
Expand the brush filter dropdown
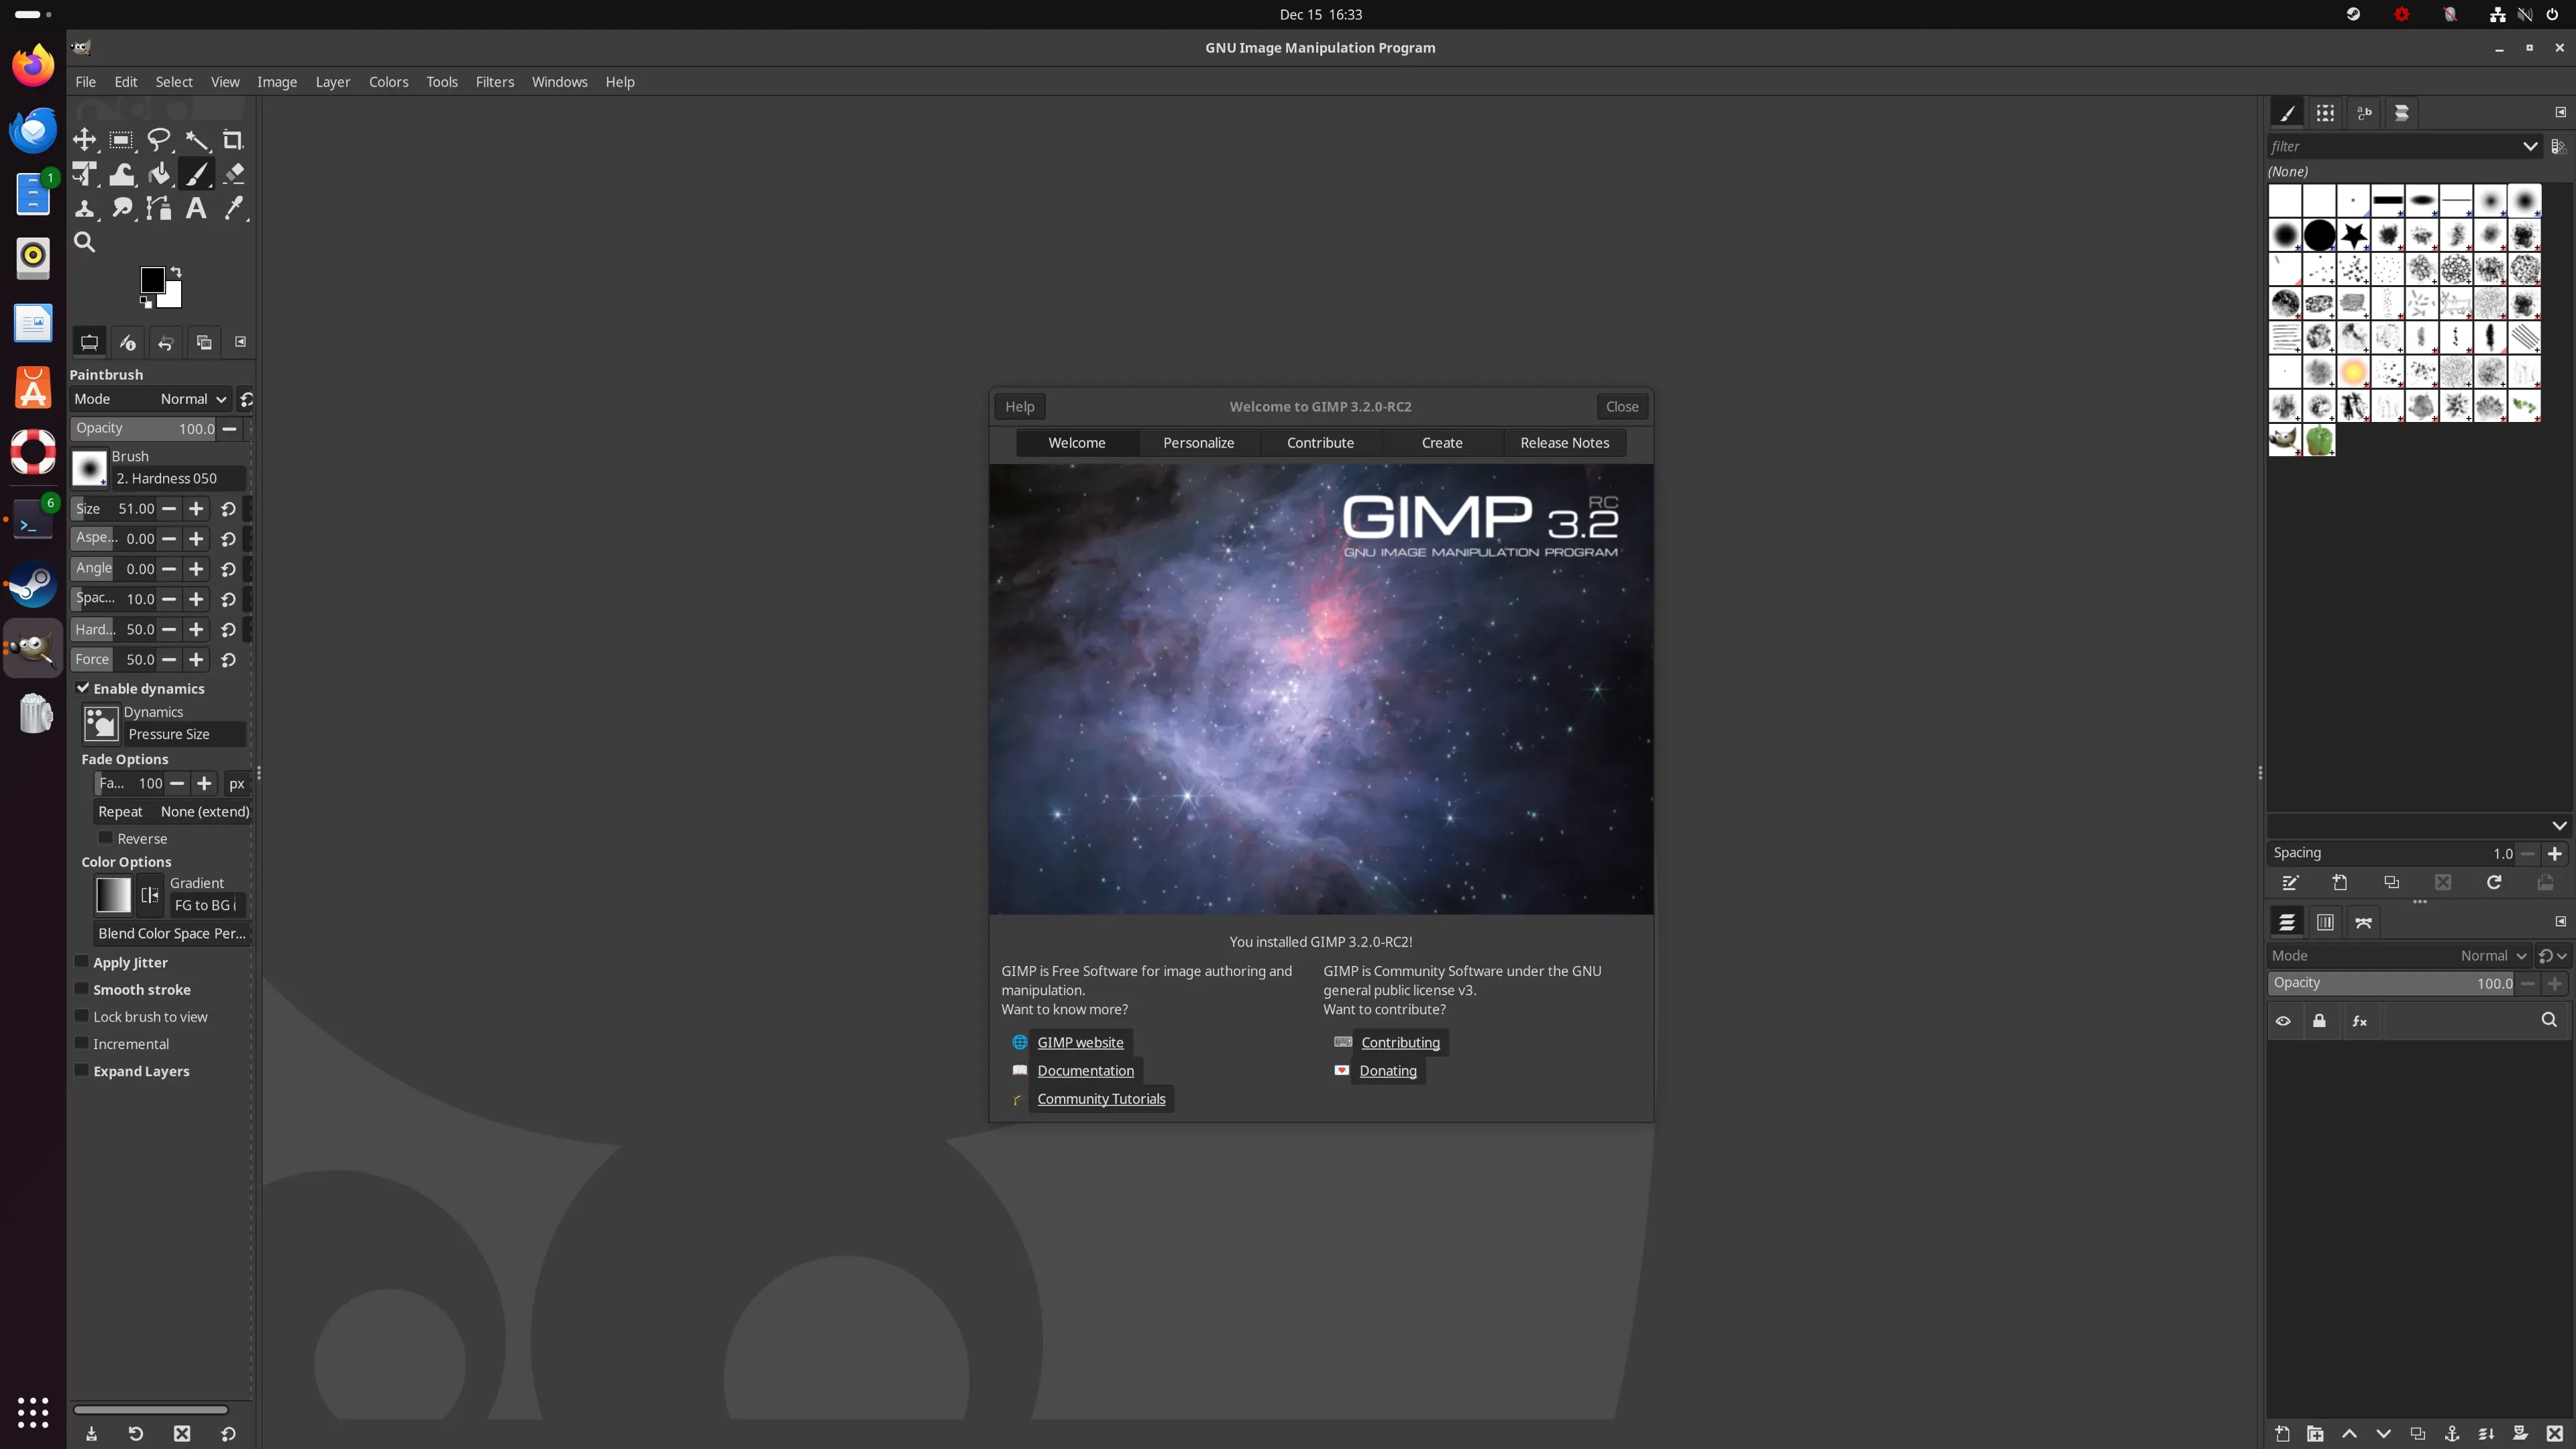pos(2530,146)
